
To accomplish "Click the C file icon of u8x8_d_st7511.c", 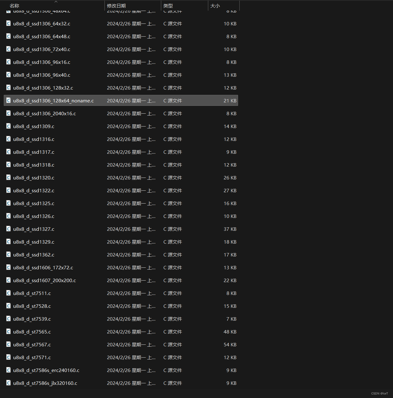I will pos(8,293).
